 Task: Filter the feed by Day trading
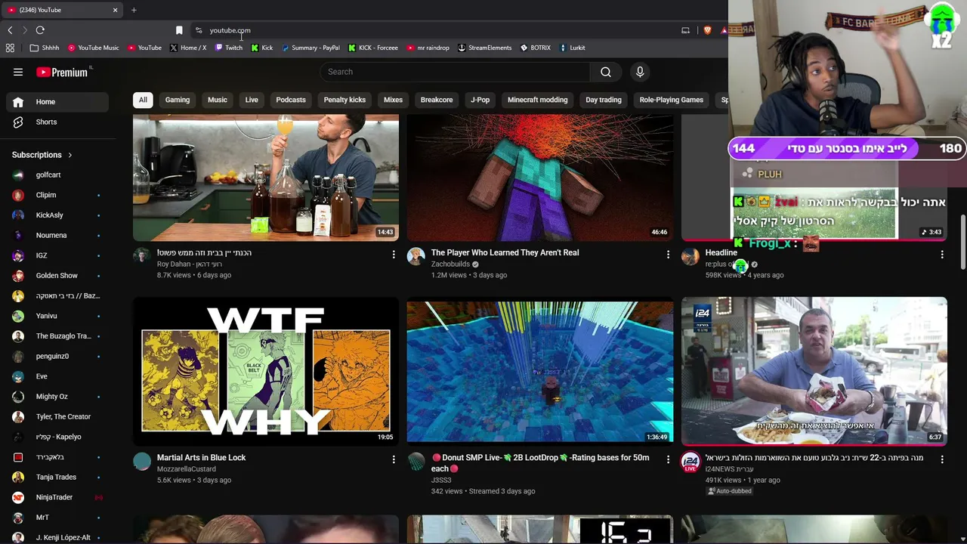click(604, 100)
